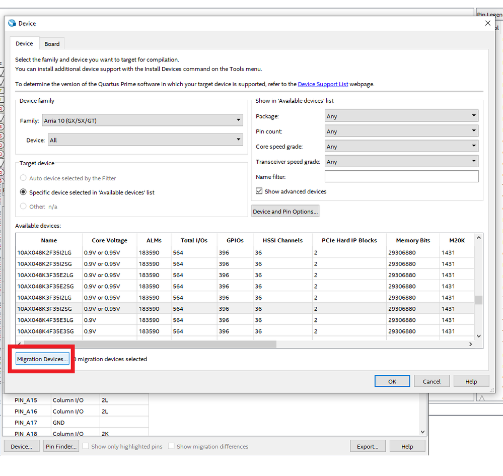
Task: Click Export button in Pin Planner
Action: click(x=368, y=446)
